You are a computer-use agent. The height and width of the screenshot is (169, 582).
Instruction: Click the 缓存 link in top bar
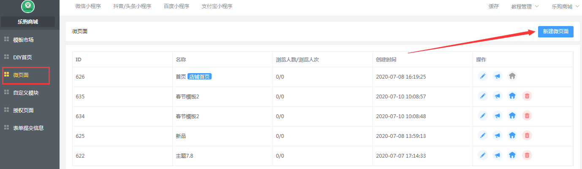pos(494,6)
